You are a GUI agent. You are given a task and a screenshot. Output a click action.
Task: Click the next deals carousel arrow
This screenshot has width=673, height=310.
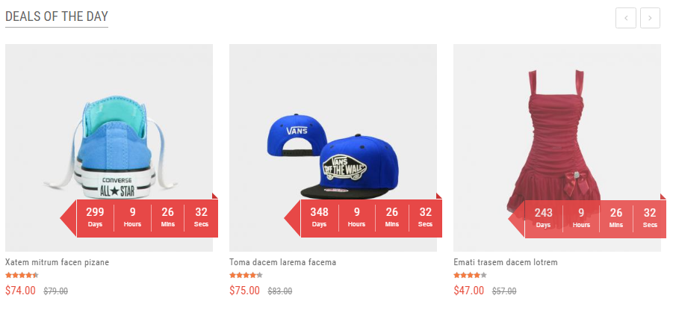(650, 18)
